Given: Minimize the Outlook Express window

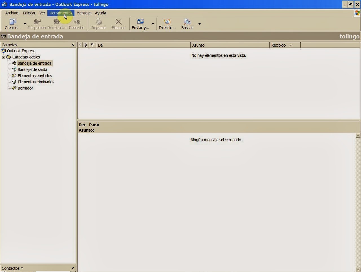Looking at the screenshot, I should click(345, 4).
